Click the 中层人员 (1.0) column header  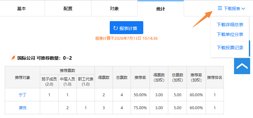click(x=67, y=81)
